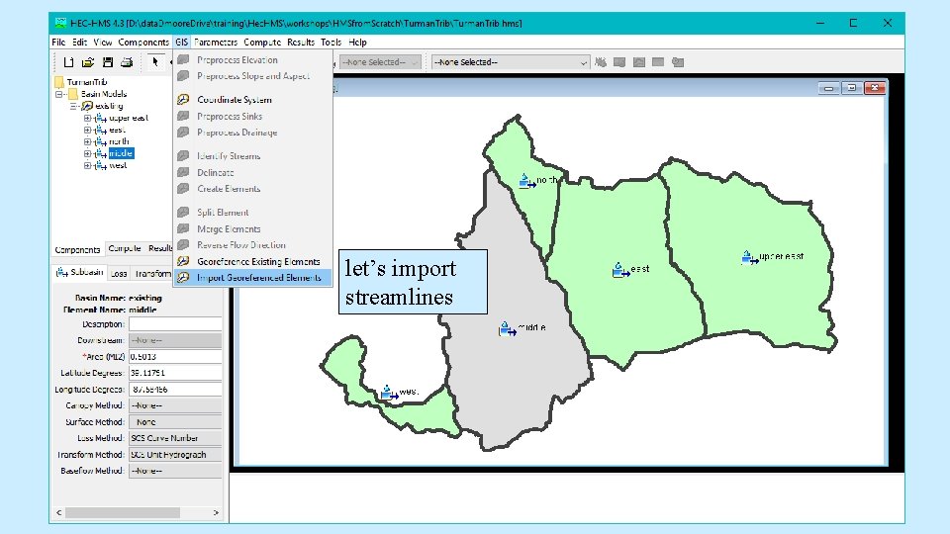This screenshot has width=950, height=534.
Task: Select the east subbasin icon on map
Action: (x=620, y=269)
